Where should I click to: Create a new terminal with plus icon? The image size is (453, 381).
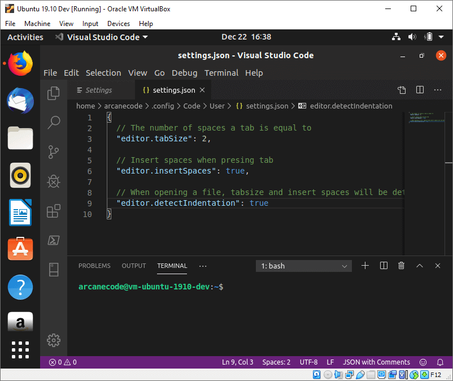coord(365,266)
